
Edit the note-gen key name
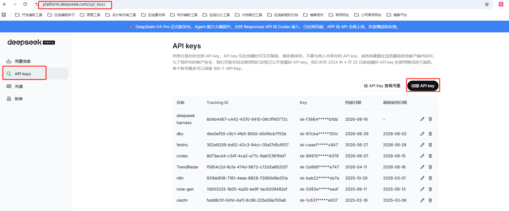click(422, 189)
